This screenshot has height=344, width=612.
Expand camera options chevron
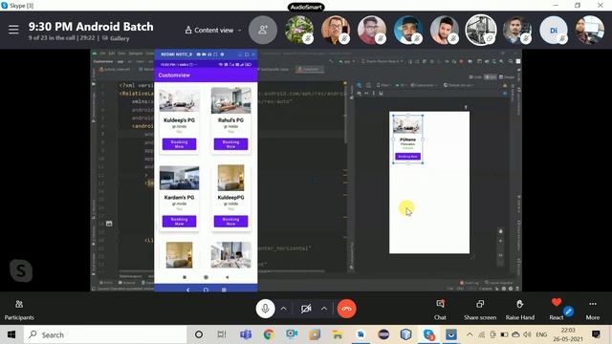(x=324, y=309)
